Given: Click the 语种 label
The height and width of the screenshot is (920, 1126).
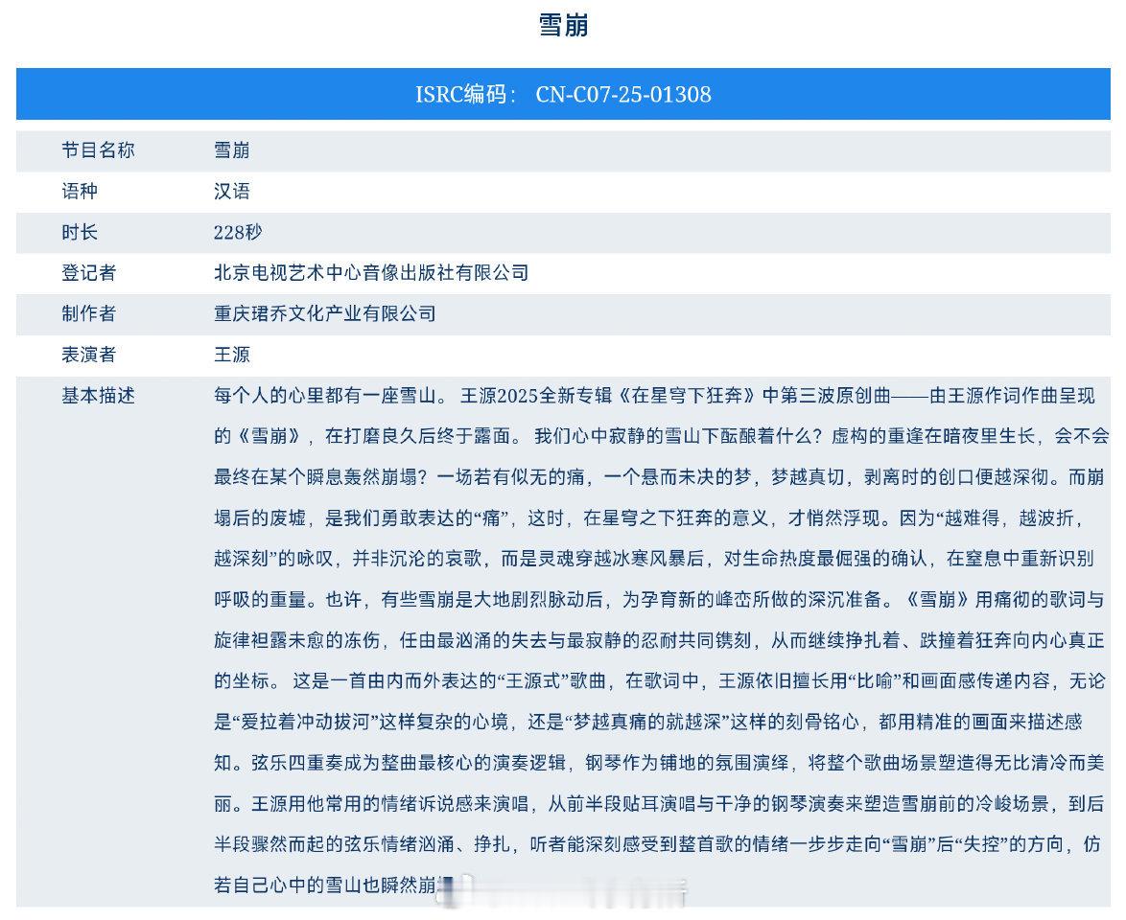Looking at the screenshot, I should pyautogui.click(x=80, y=191).
